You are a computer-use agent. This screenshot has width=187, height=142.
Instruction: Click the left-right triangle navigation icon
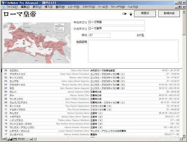click(x=125, y=14)
